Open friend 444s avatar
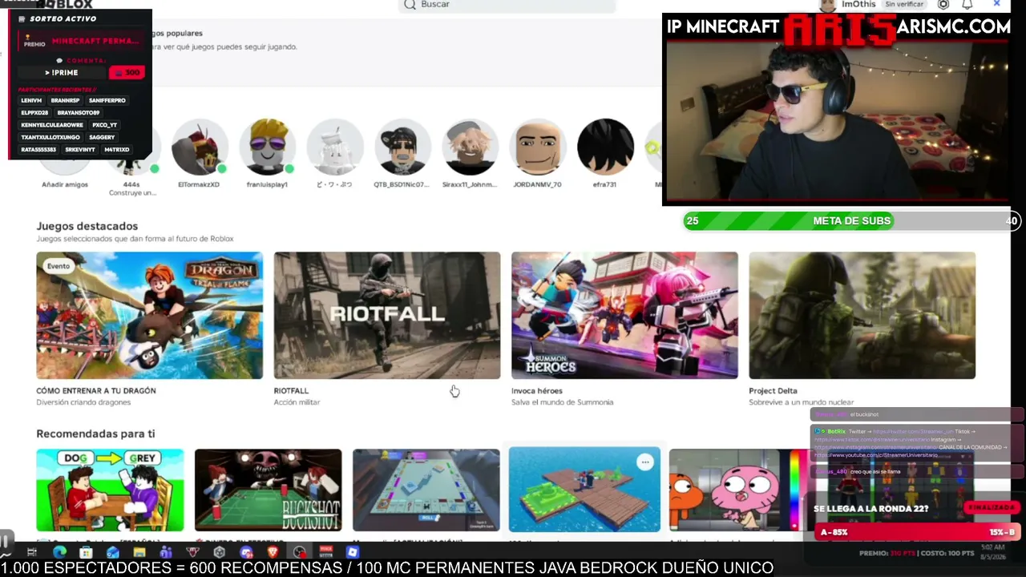 pyautogui.click(x=131, y=147)
